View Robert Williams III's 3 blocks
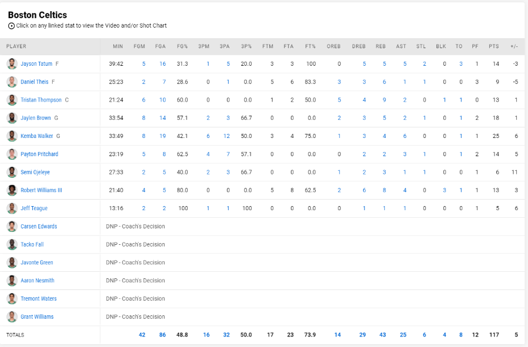 tap(445, 190)
